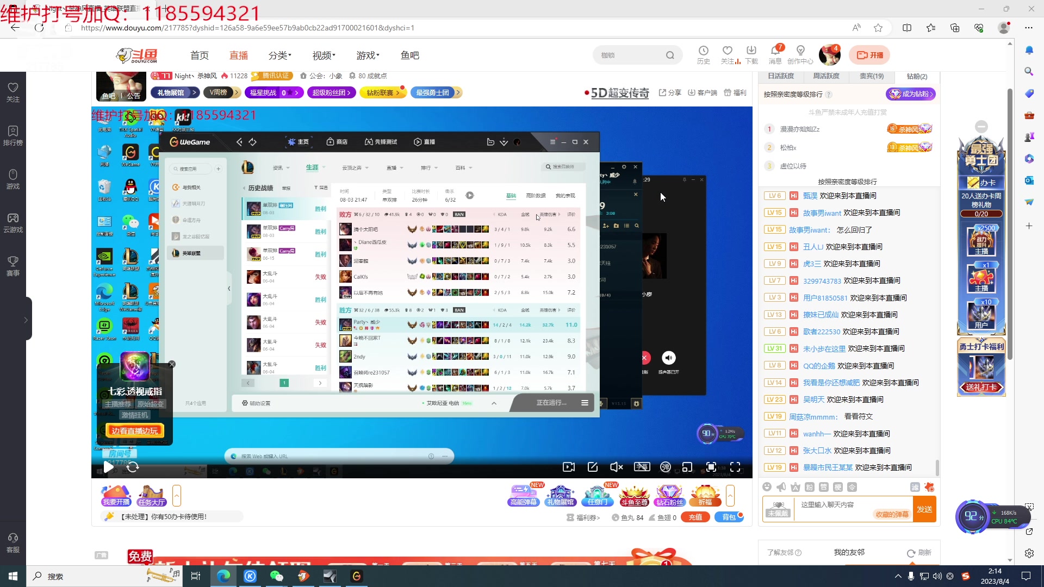Click the stream refresh icon
The height and width of the screenshot is (587, 1044).
click(x=133, y=467)
